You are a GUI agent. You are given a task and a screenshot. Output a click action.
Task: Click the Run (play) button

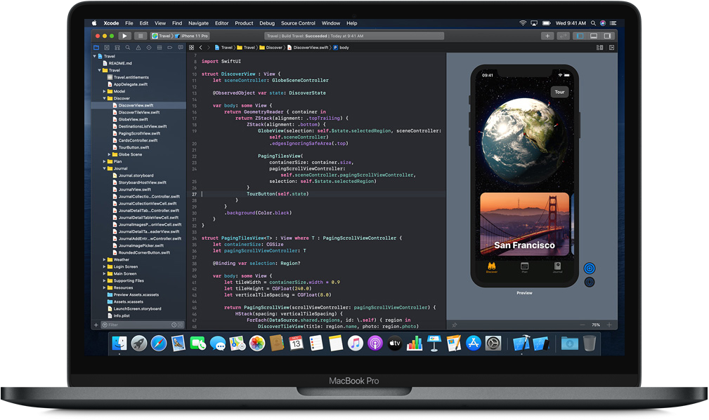click(124, 36)
